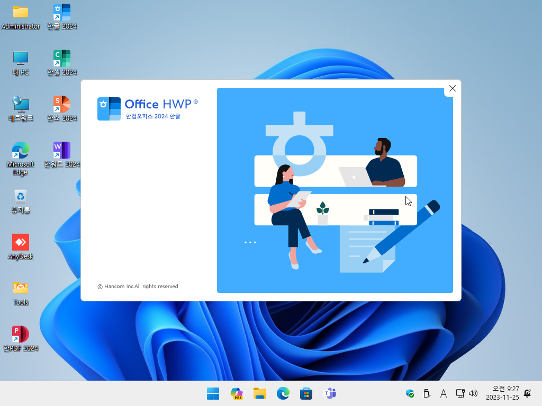Select the 네트워크 desktop icon

click(21, 109)
